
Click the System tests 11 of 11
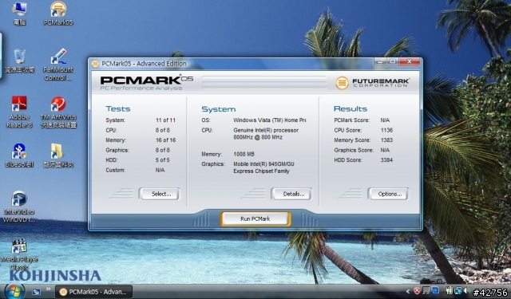tap(165, 120)
